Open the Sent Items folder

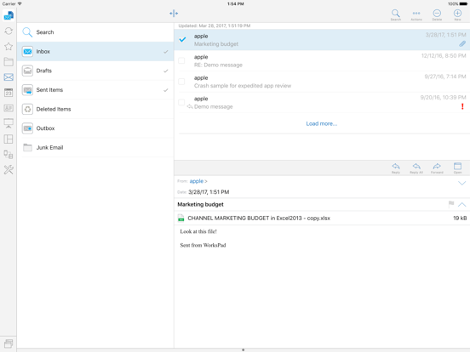pos(95,90)
